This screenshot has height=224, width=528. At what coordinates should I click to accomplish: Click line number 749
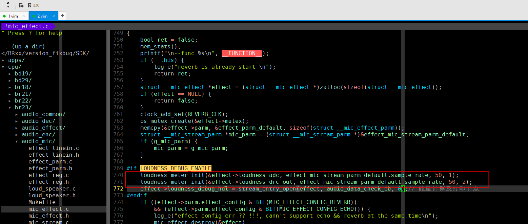click(x=118, y=33)
